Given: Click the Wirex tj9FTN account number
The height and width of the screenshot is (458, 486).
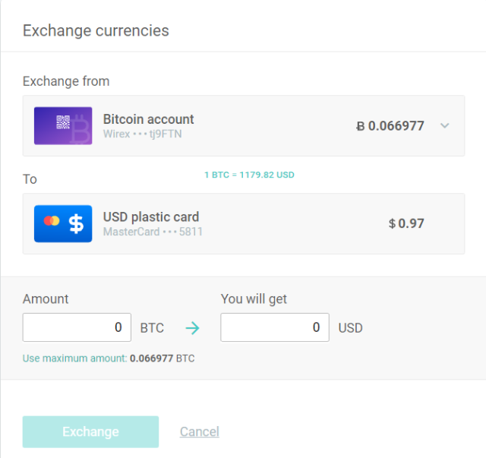Looking at the screenshot, I should (143, 134).
